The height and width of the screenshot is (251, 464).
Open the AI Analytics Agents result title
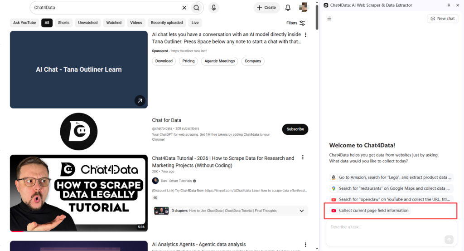(x=199, y=245)
